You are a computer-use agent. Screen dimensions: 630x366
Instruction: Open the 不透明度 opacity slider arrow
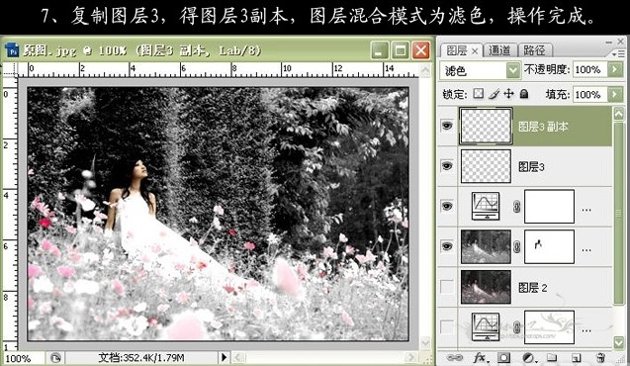pyautogui.click(x=615, y=69)
